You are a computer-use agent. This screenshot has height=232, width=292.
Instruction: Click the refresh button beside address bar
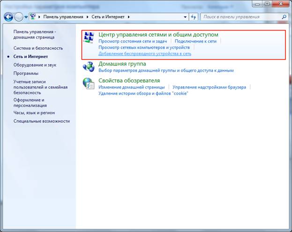(x=194, y=16)
